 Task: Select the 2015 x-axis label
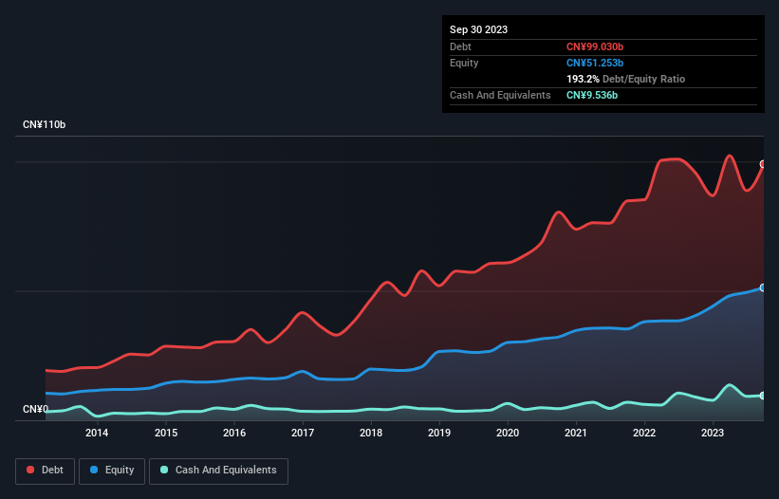click(166, 433)
